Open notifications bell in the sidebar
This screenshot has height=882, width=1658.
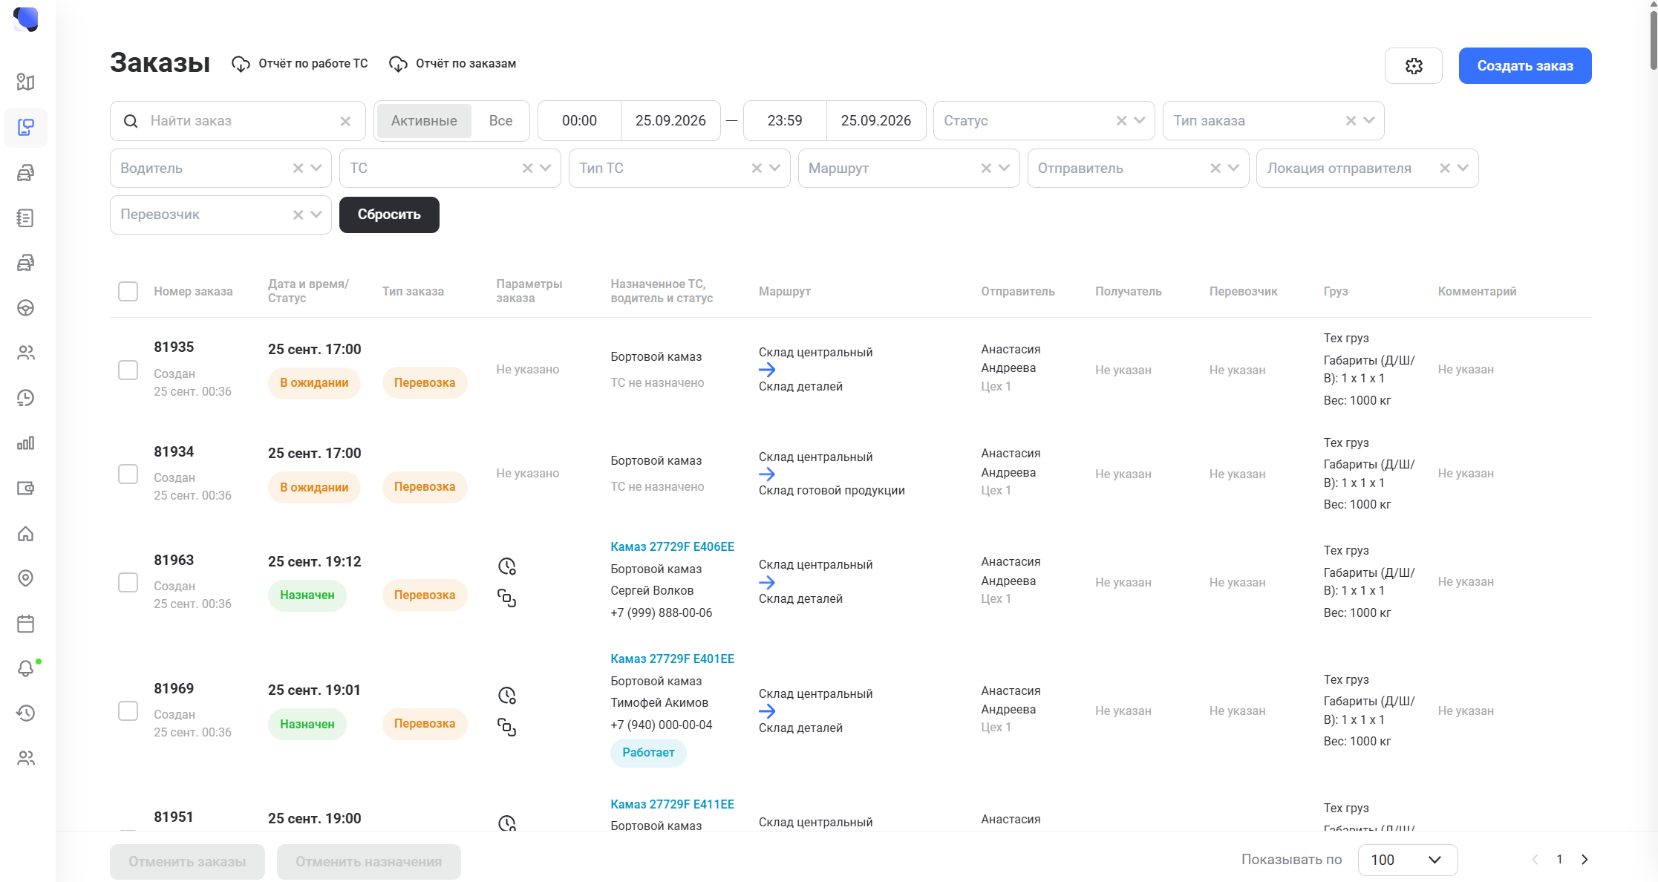(x=26, y=668)
